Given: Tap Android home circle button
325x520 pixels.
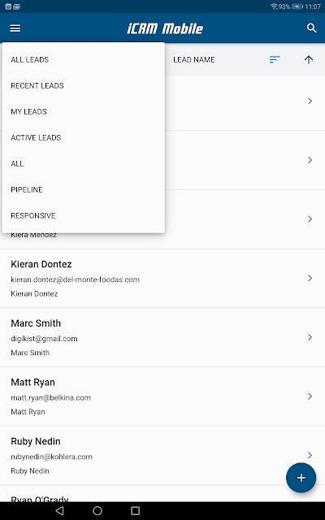Looking at the screenshot, I should (x=97, y=511).
